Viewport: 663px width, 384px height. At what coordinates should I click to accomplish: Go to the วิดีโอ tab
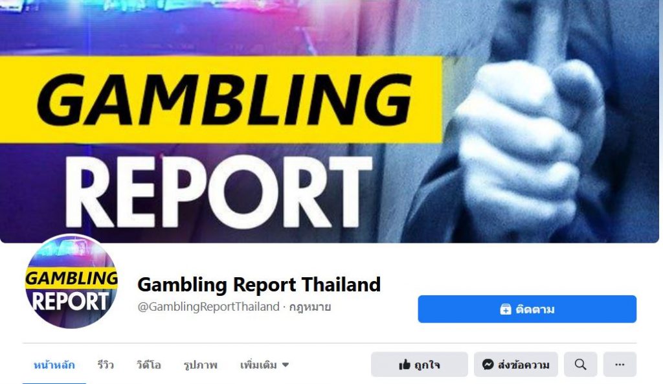pos(148,365)
